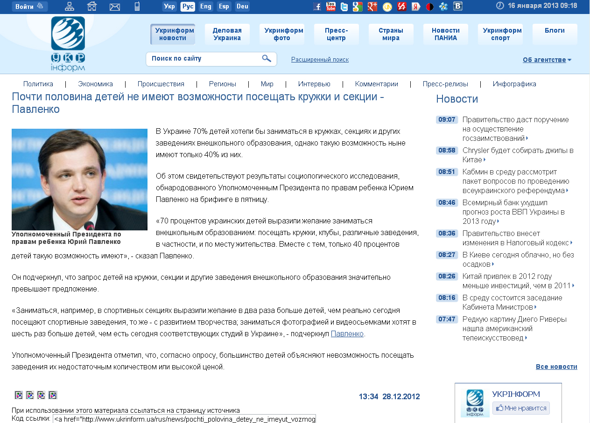Click the photo of Юрий Павленко

pos(79,180)
